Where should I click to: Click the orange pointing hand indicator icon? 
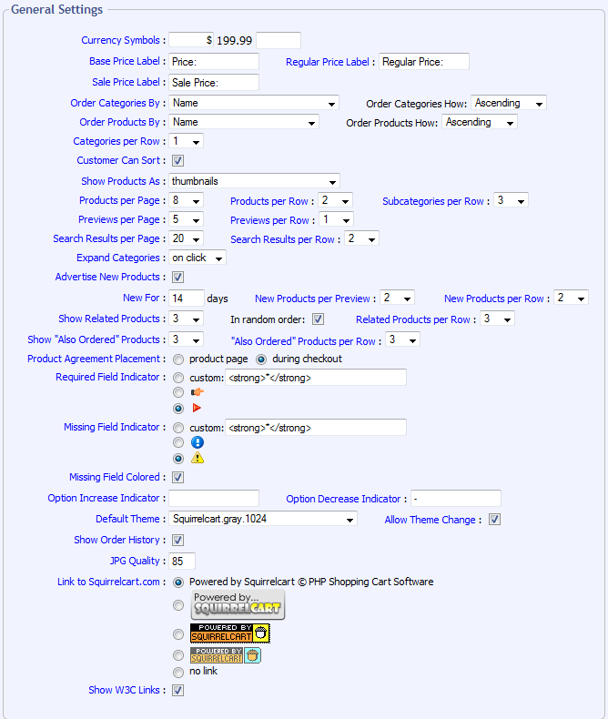click(x=197, y=392)
